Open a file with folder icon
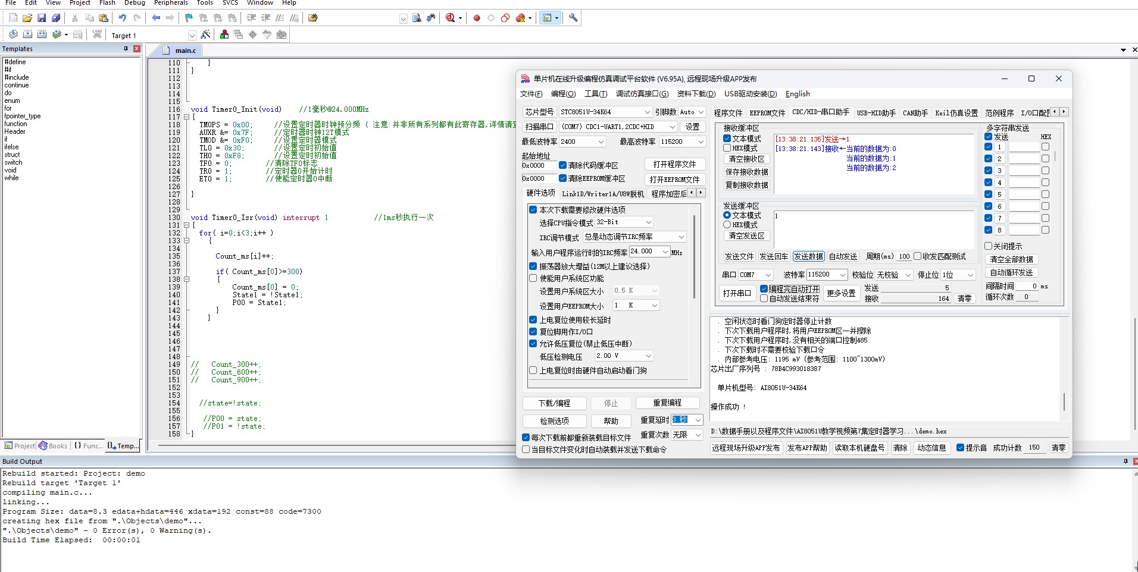The image size is (1138, 572). click(27, 18)
